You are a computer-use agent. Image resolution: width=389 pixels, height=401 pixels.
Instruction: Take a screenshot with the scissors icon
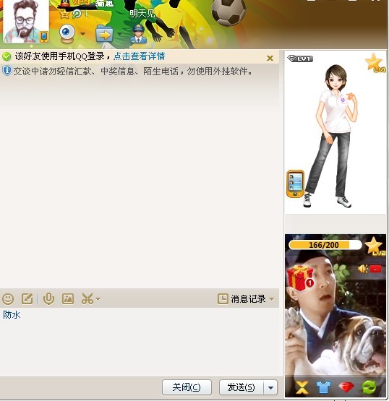tap(87, 298)
